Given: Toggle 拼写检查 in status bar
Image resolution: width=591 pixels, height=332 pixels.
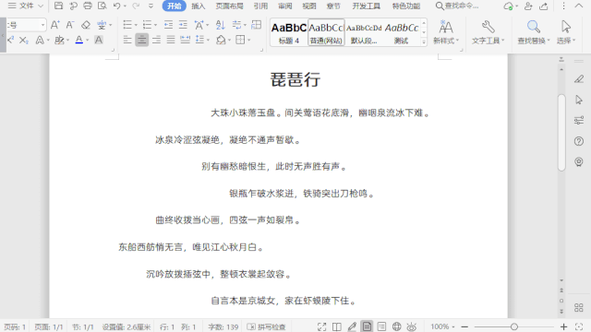Looking at the screenshot, I should [x=267, y=326].
